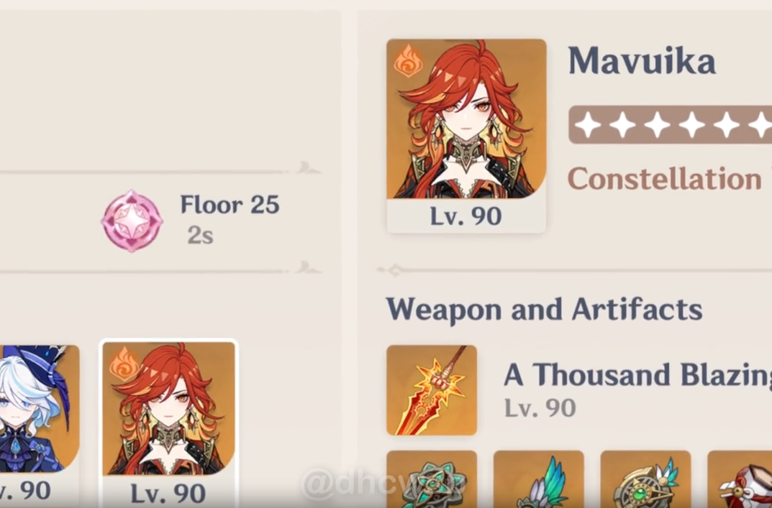Select the highlighted Mavuika party member card
This screenshot has width=772, height=508.
click(168, 423)
